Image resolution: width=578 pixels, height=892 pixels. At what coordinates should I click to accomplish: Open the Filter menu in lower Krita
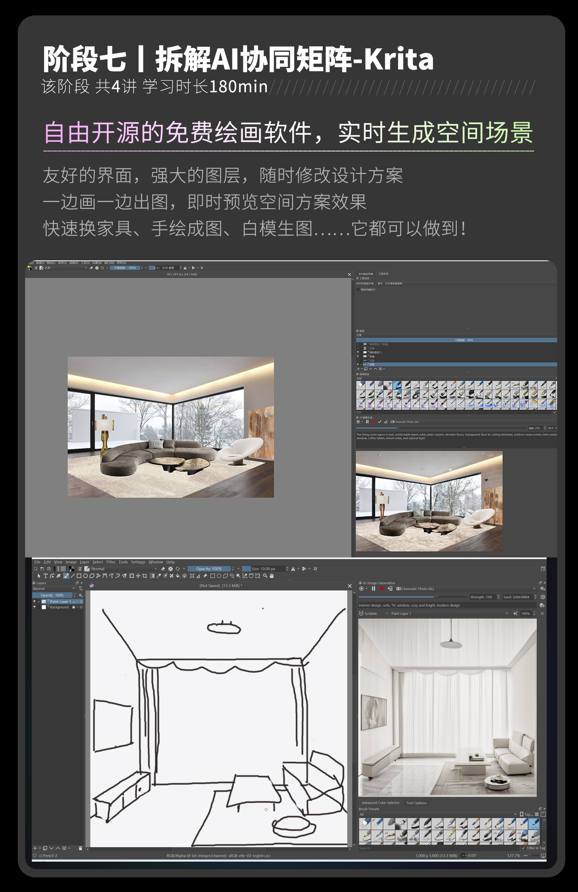[x=111, y=562]
